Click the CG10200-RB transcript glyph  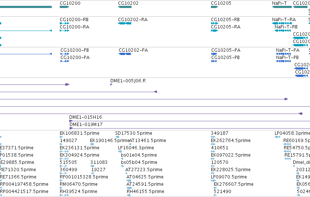pyautogui.click(x=64, y=23)
